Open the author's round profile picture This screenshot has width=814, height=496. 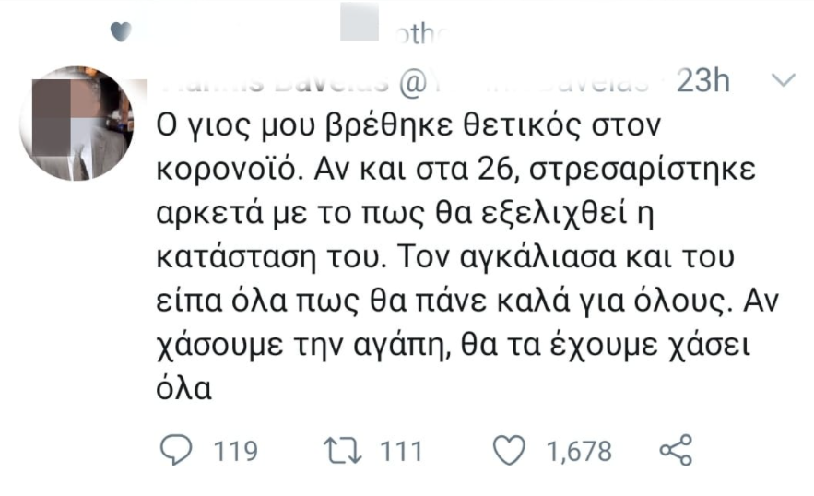pos(77,124)
